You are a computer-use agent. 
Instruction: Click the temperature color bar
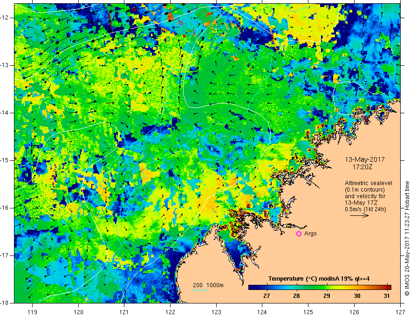(320, 288)
